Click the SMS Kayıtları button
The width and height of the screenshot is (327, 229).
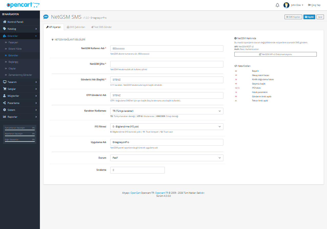[293, 17]
